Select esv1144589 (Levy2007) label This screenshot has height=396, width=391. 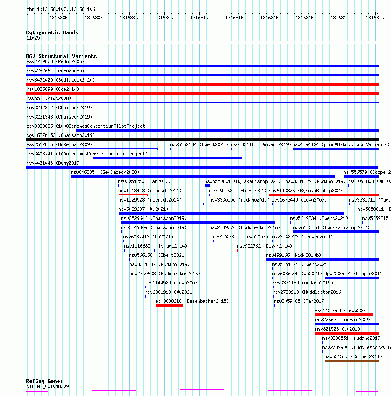pyautogui.click(x=172, y=283)
